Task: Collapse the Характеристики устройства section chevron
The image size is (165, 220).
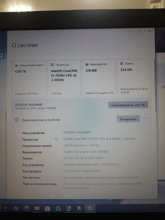Action: click(x=146, y=119)
